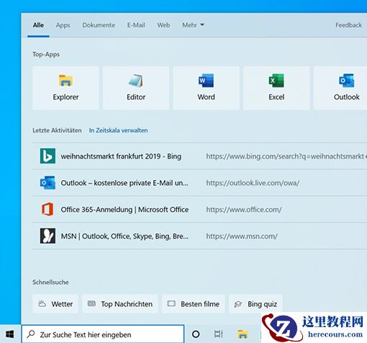Click the screen icon beside Besten filme

[x=171, y=303]
